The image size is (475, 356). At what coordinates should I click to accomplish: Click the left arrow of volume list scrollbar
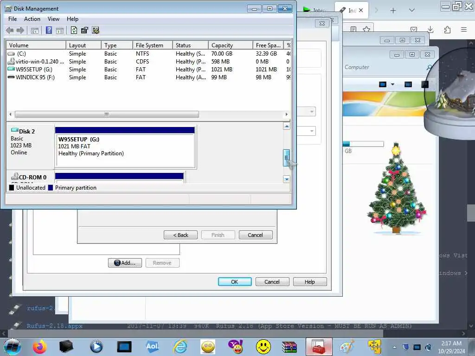10,114
